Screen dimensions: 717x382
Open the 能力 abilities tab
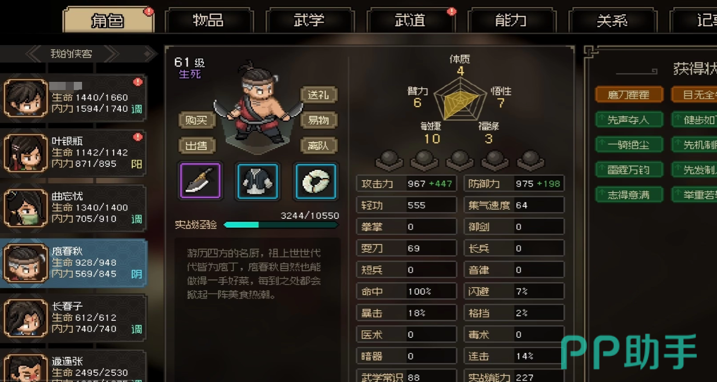pos(511,21)
